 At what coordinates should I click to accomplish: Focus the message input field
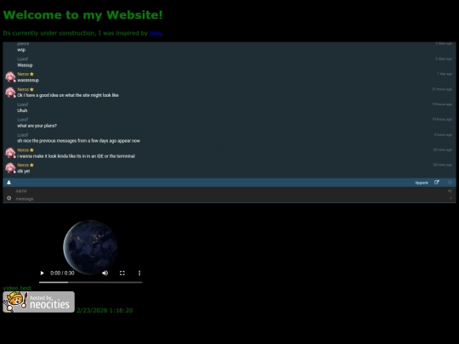pos(229,199)
